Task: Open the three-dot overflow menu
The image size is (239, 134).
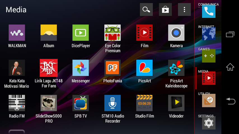Action: tap(184, 9)
